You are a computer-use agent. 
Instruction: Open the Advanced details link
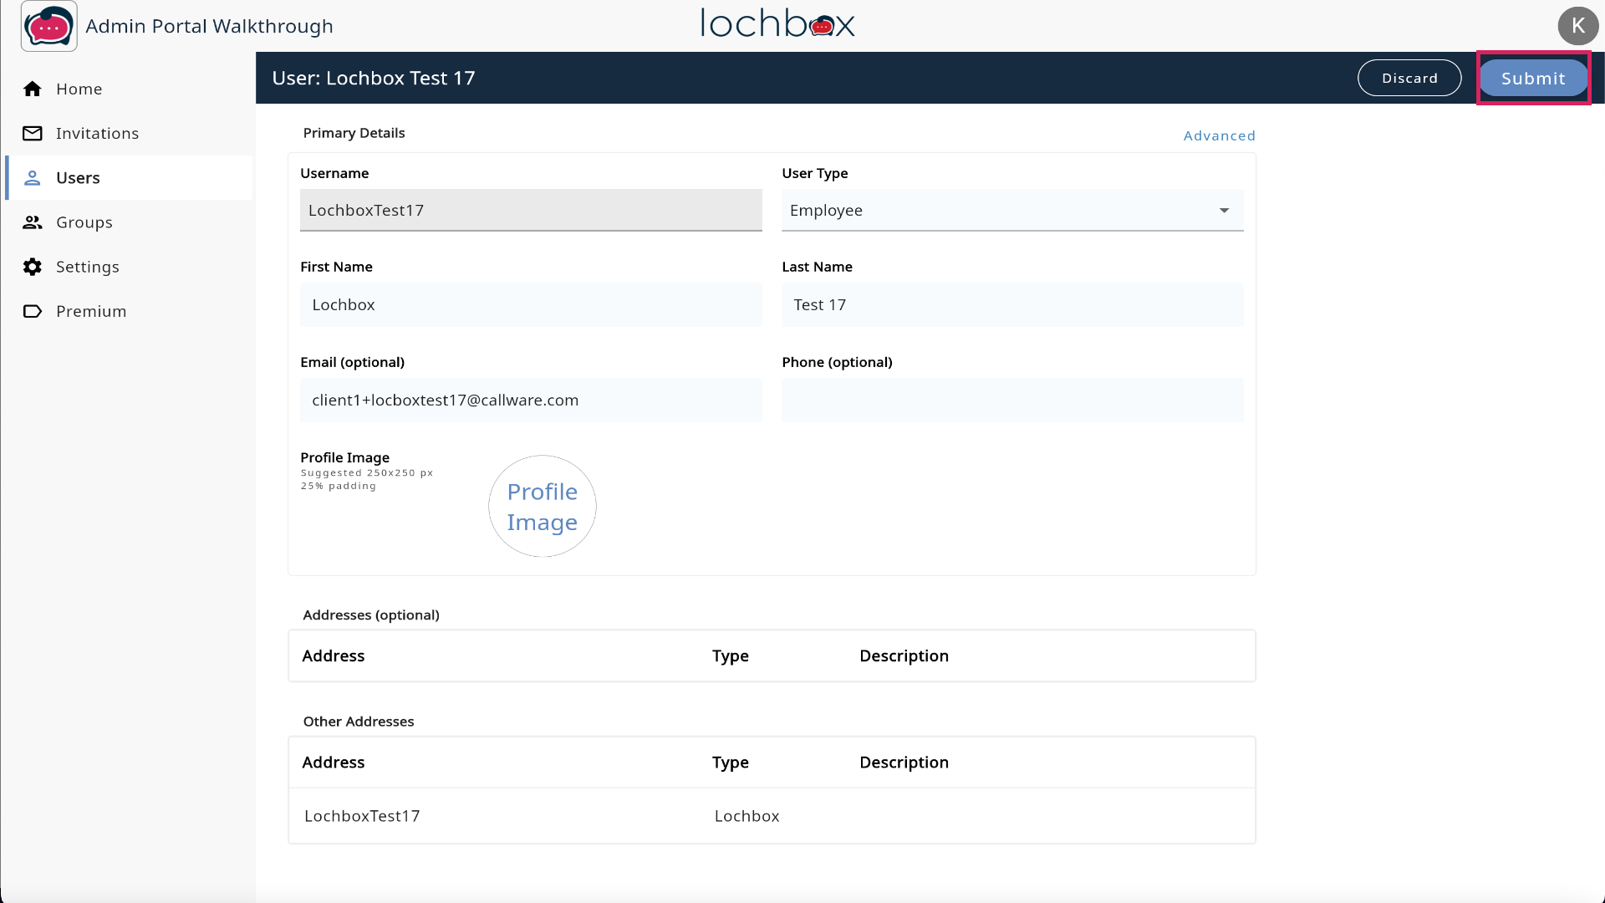[x=1219, y=135]
